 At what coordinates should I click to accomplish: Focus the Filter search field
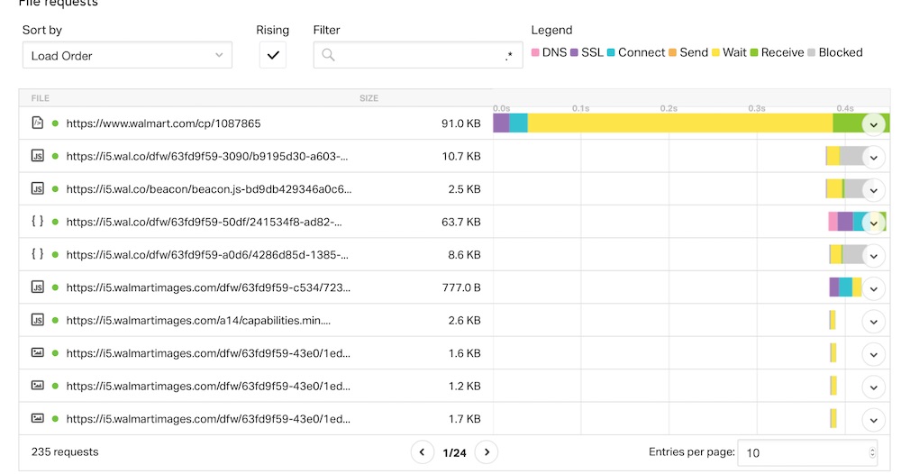pos(418,55)
